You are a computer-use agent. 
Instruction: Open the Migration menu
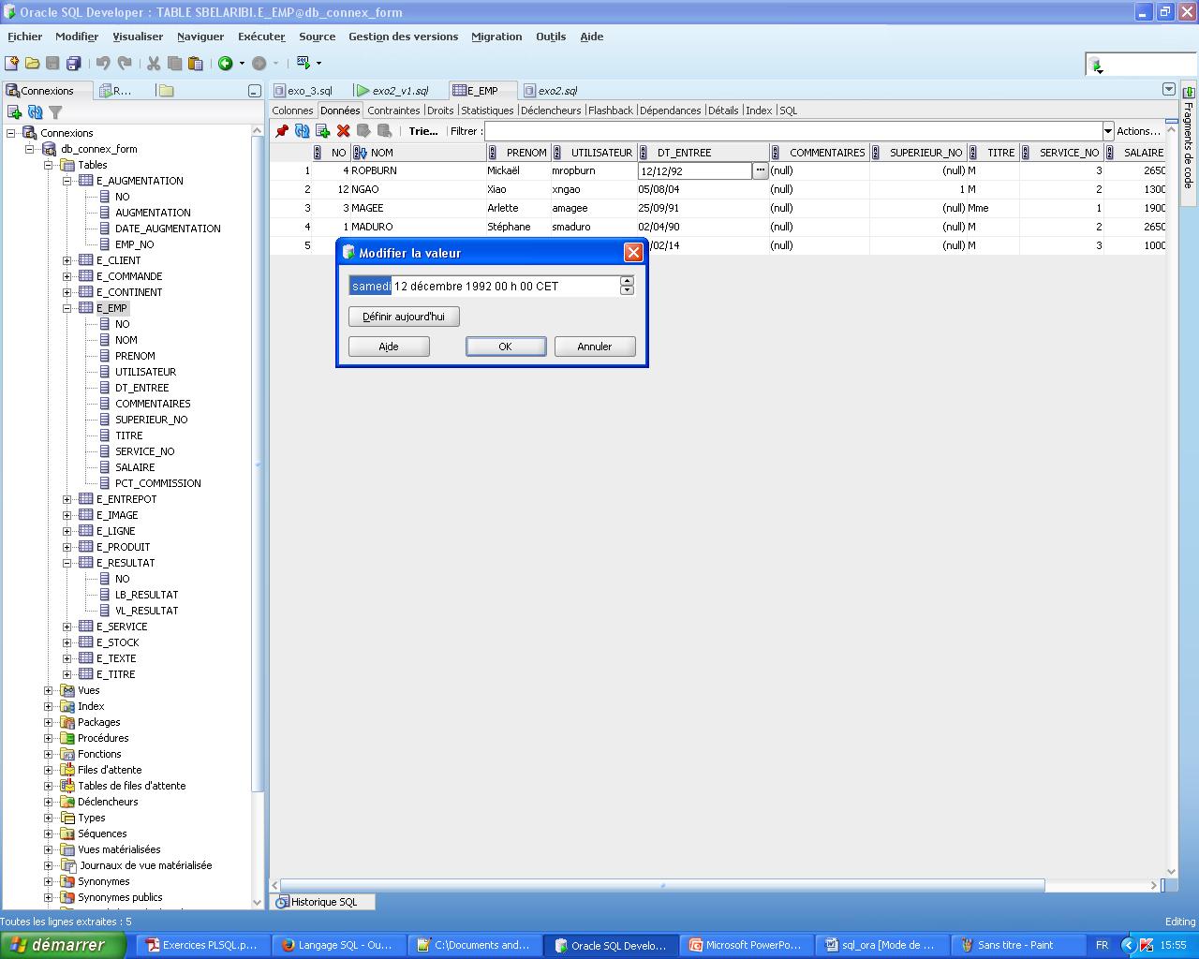pos(496,37)
